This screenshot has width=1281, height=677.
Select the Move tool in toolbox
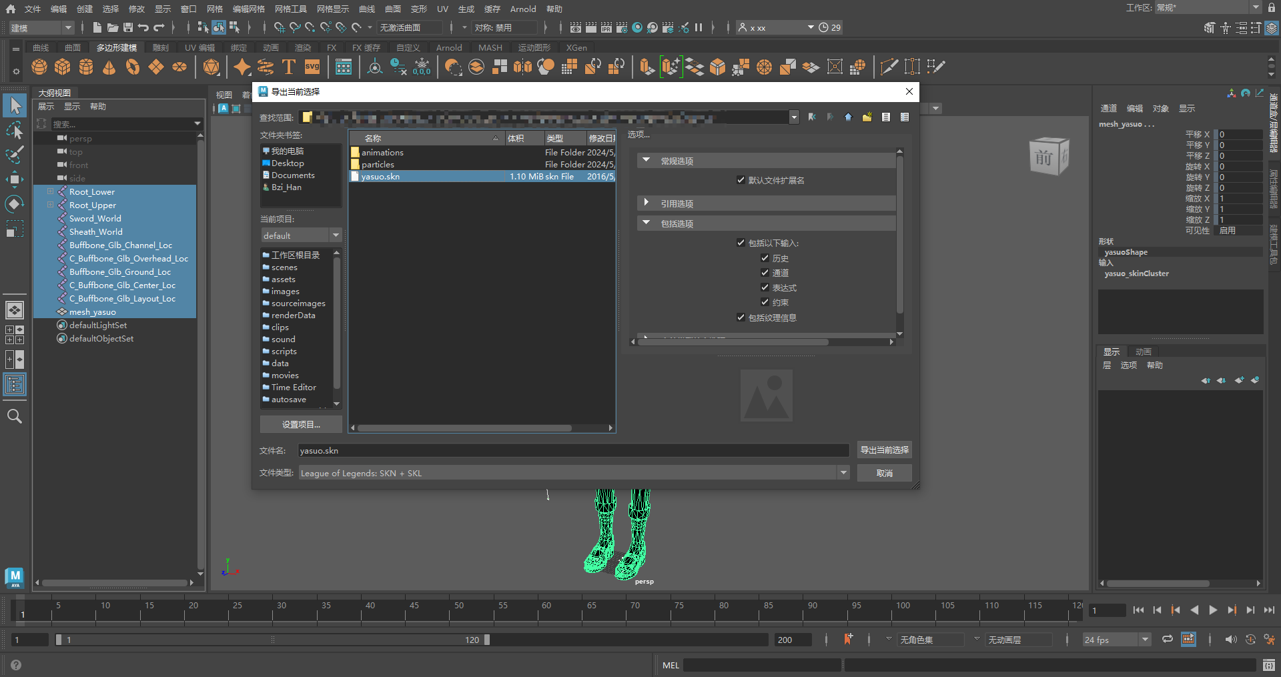pyautogui.click(x=15, y=179)
